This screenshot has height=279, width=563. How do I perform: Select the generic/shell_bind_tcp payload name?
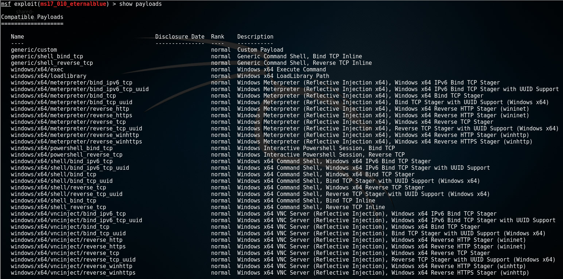47,56
